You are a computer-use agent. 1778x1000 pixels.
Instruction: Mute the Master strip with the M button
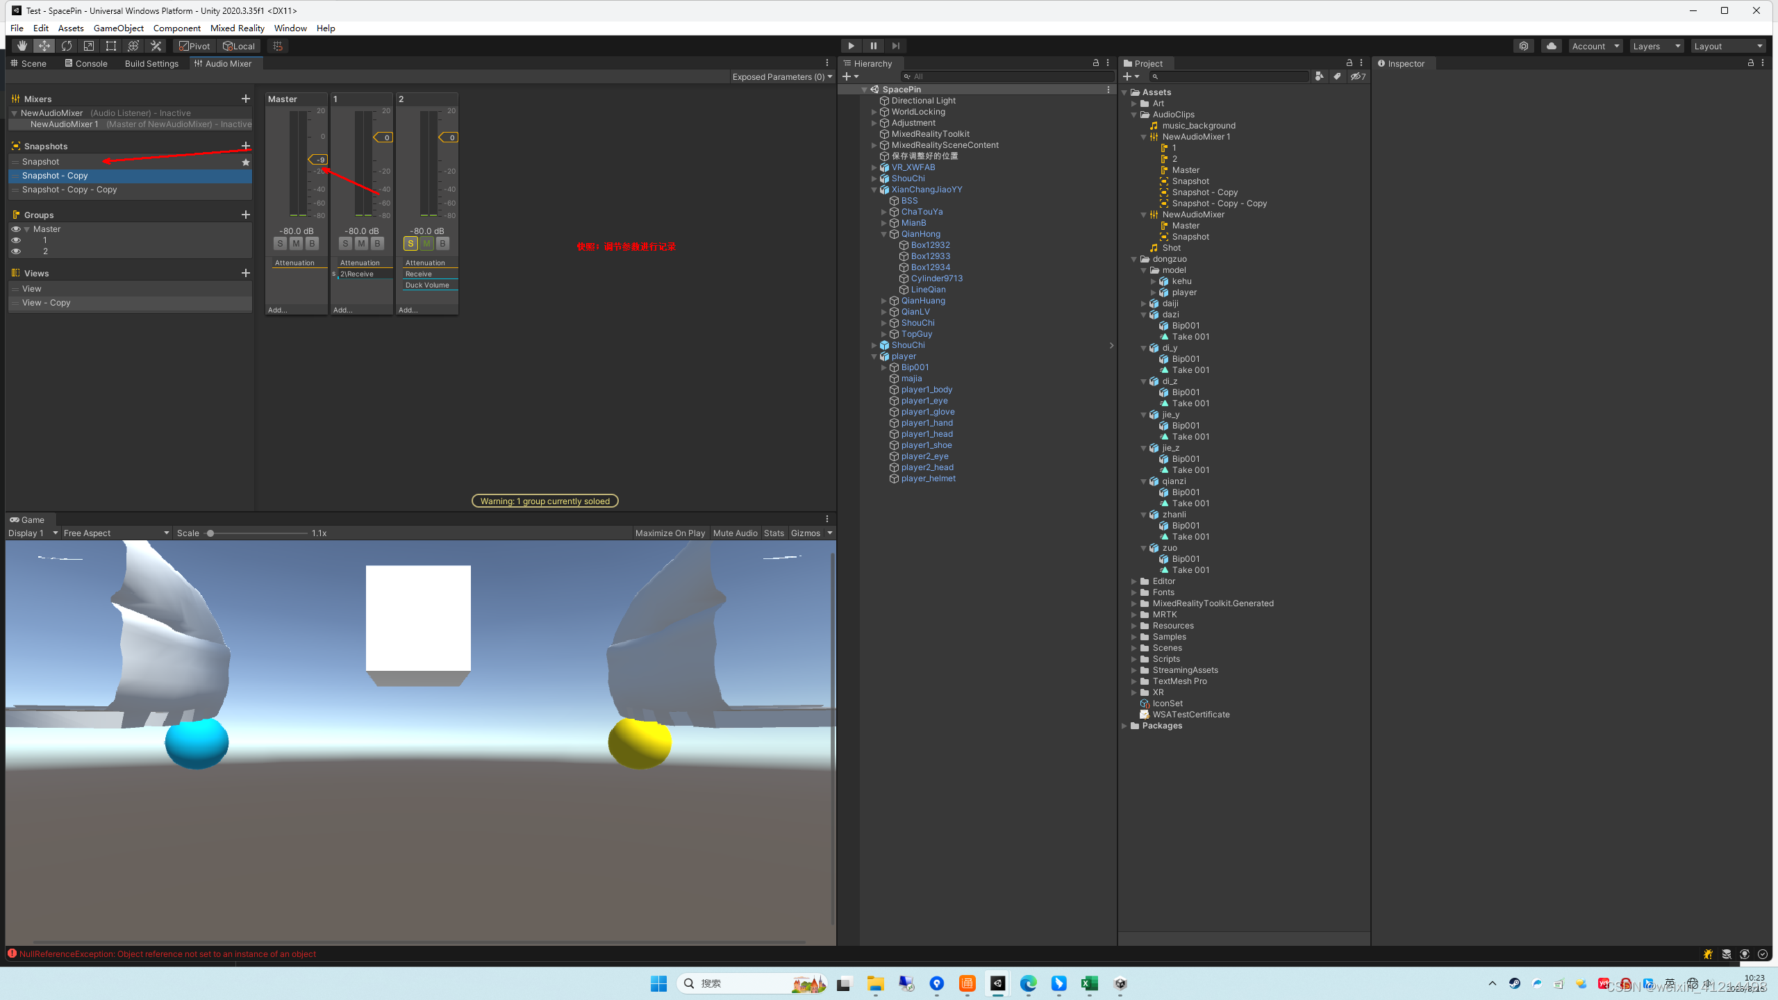[295, 243]
